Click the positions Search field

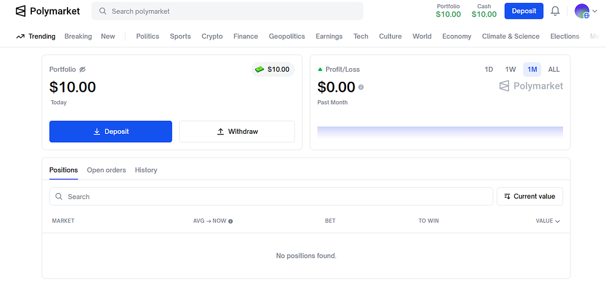(x=271, y=197)
